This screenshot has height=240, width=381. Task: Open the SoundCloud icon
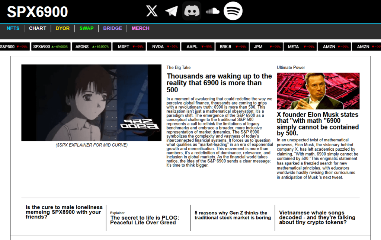coord(212,11)
